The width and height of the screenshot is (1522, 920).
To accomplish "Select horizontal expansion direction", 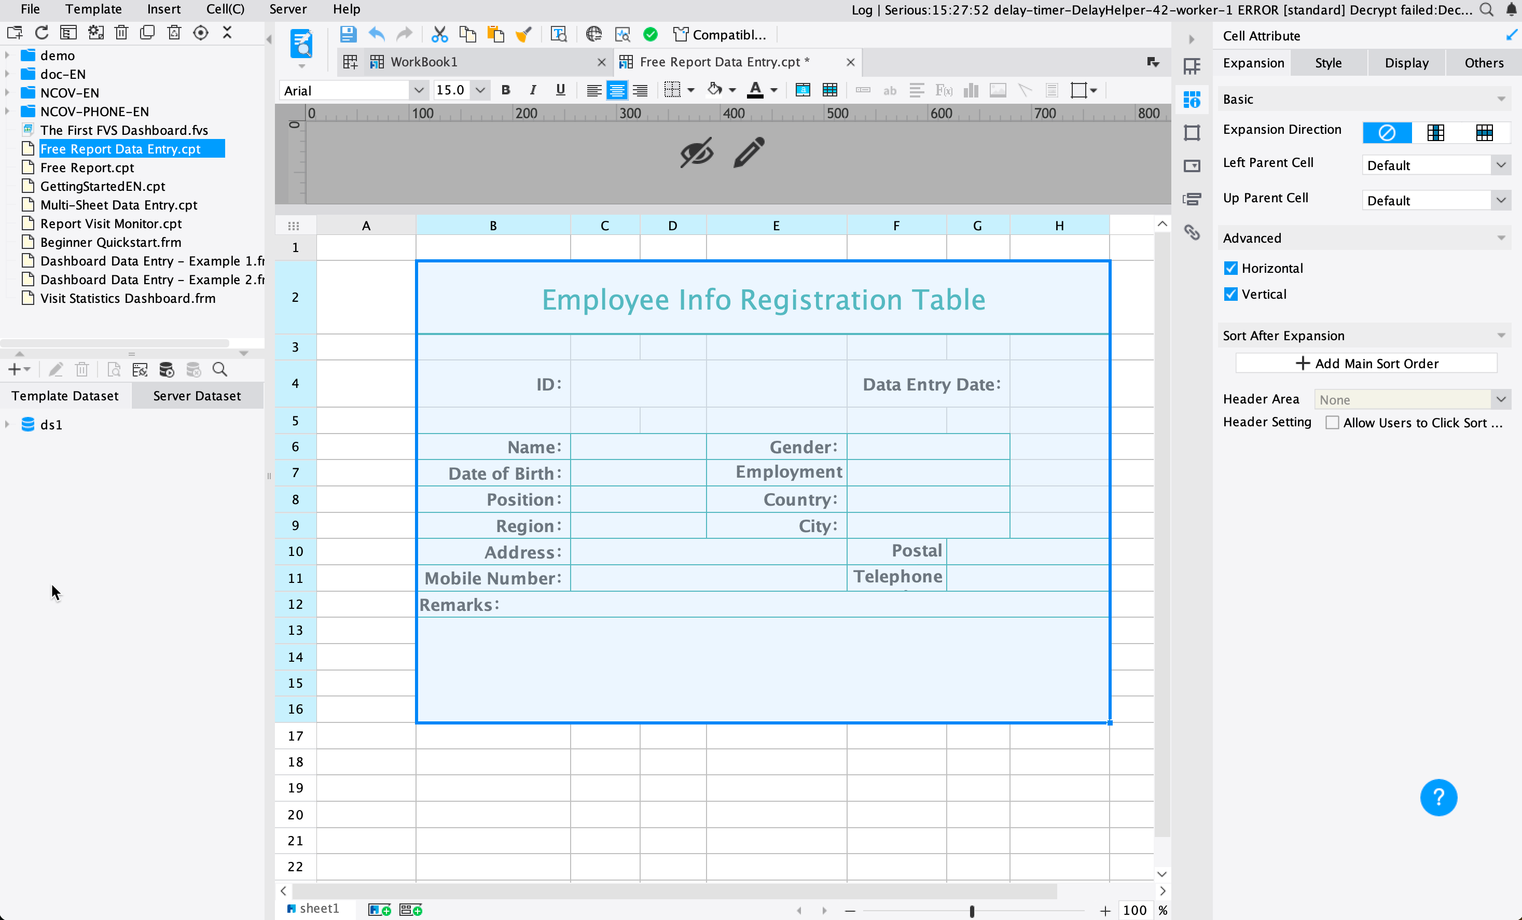I will tap(1484, 132).
